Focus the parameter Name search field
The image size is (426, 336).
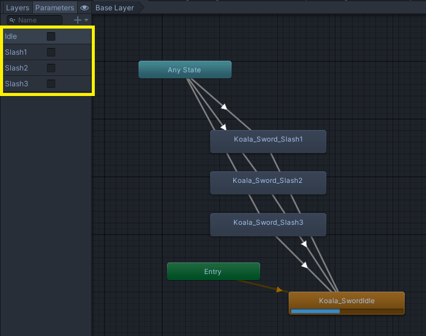tap(38, 20)
